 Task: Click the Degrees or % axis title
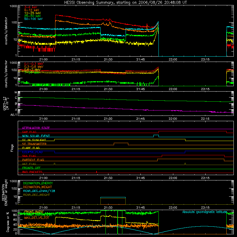pos(8,222)
